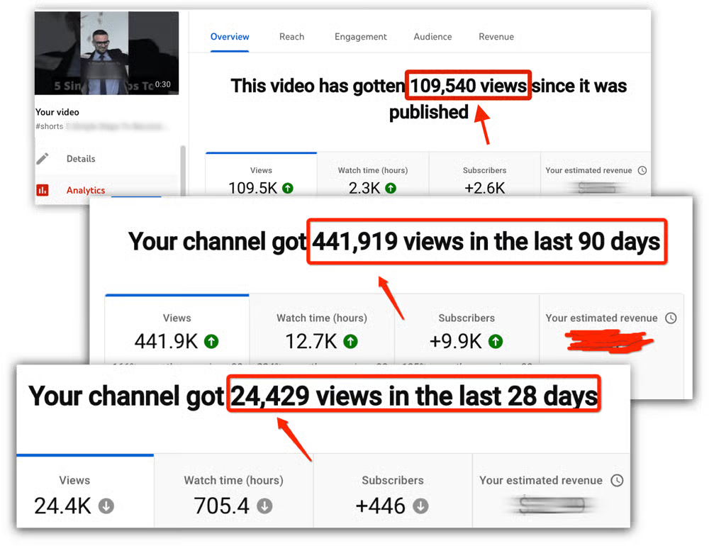Image resolution: width=709 pixels, height=546 pixels.
Task: Click the pencil icon beside Details
Action: point(43,159)
